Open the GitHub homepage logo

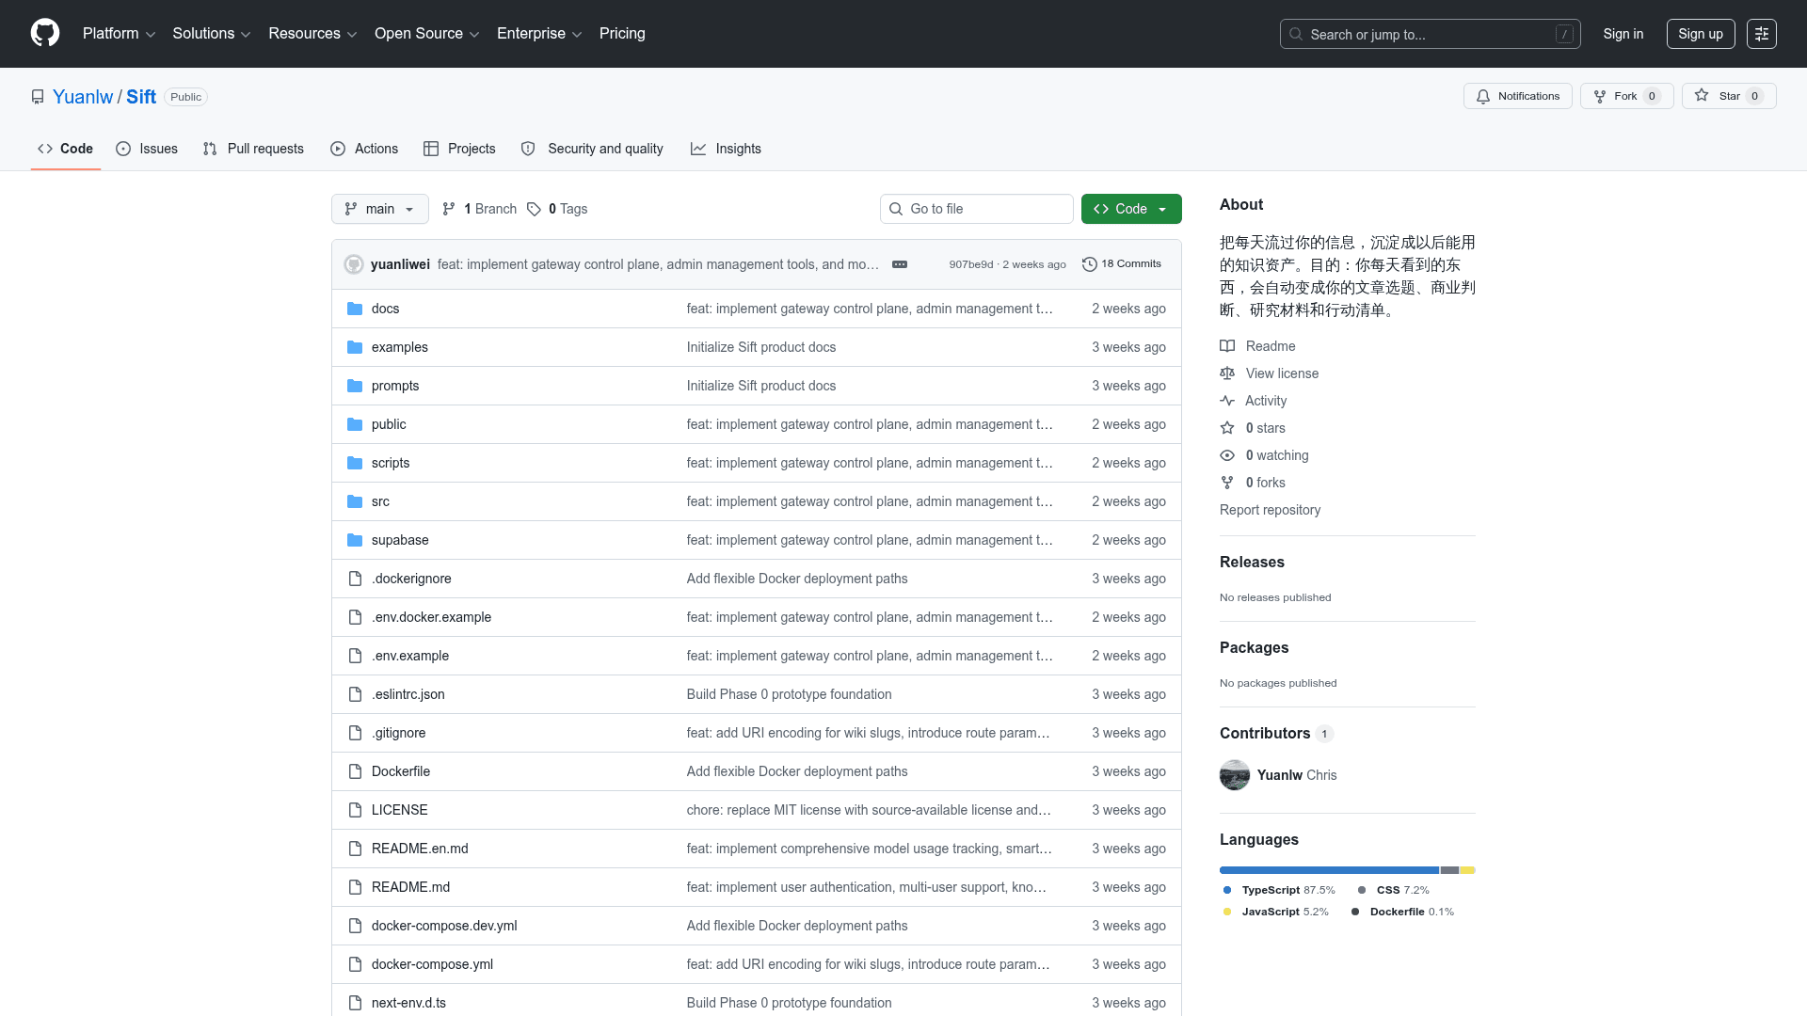click(x=45, y=33)
